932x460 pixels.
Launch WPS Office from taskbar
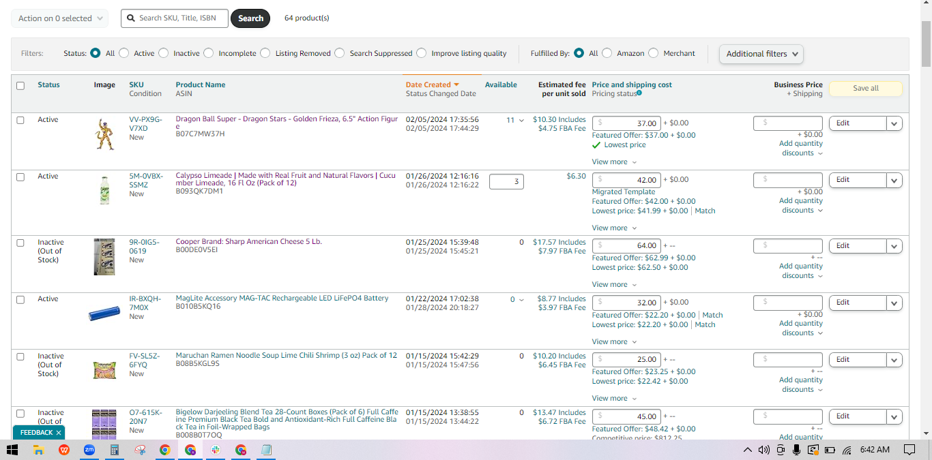(64, 450)
